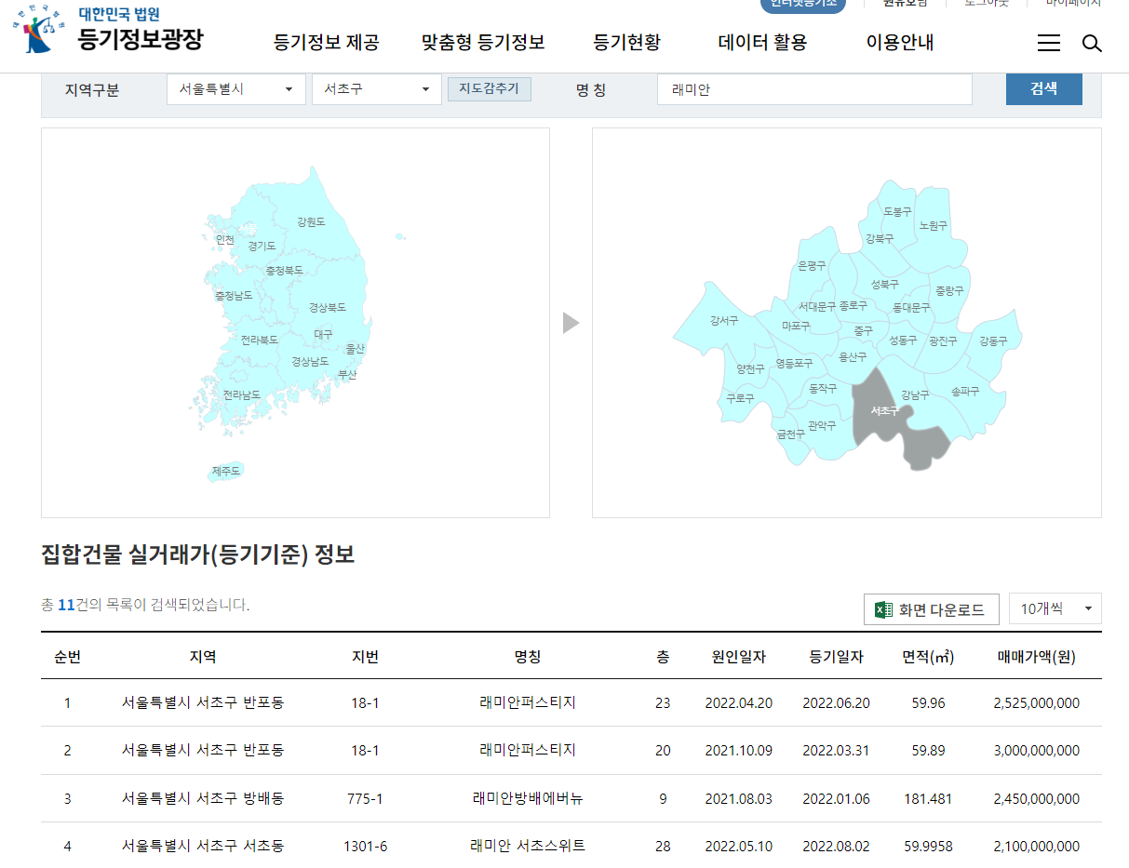This screenshot has height=868, width=1129.
Task: Click the 명칭 input field containing 래미안
Action: pos(814,89)
